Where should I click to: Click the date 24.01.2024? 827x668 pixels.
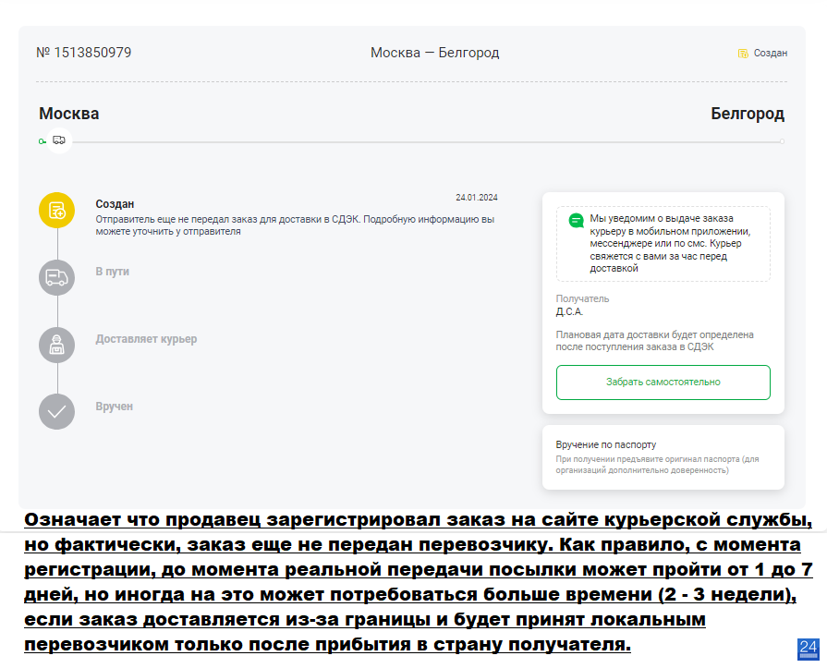[477, 197]
